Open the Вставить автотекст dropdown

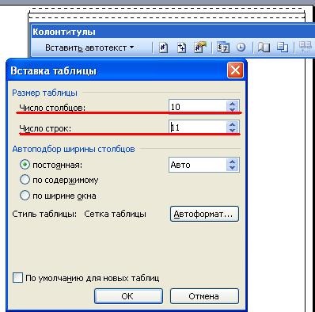89,48
